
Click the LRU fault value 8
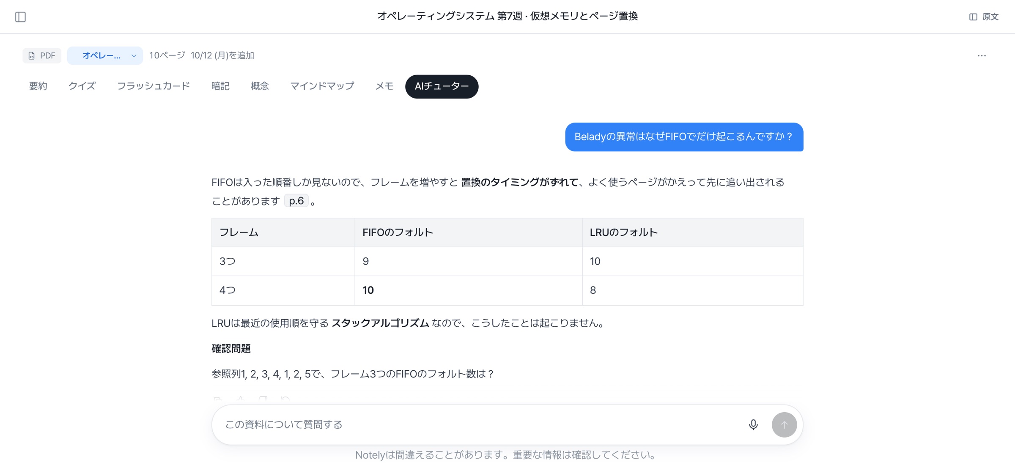pos(692,290)
